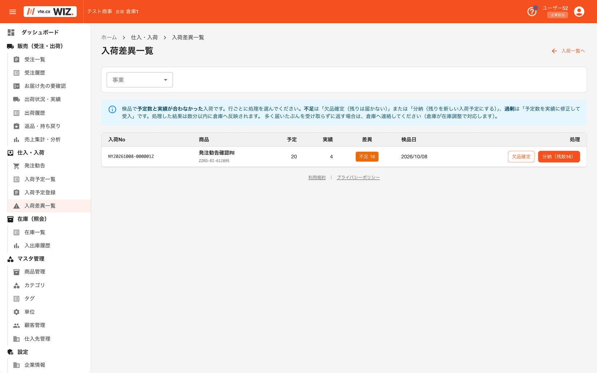Open 受注一覧 in the sidebar
Image resolution: width=597 pixels, height=373 pixels.
pos(35,59)
